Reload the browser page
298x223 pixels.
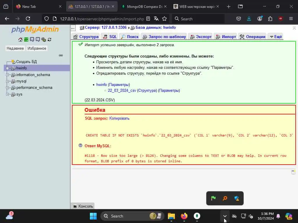28,19
